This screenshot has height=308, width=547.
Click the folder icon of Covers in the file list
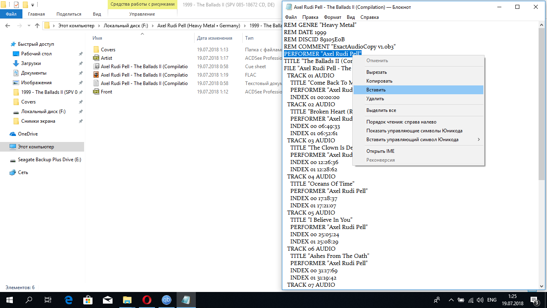(x=96, y=50)
